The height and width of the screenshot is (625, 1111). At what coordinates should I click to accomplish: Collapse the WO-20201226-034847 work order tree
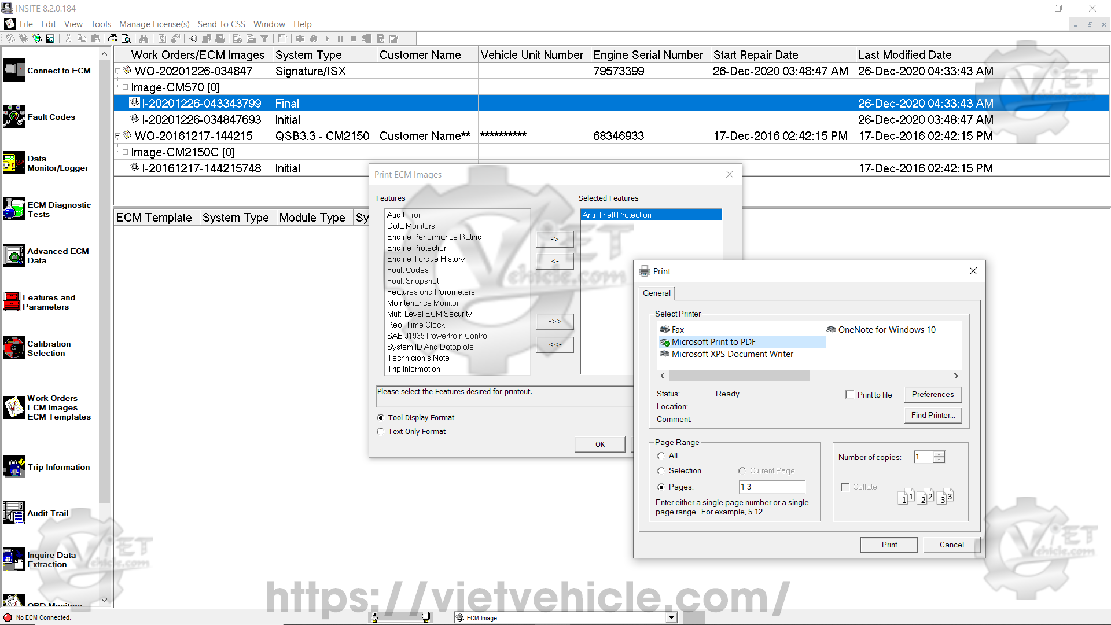click(118, 71)
